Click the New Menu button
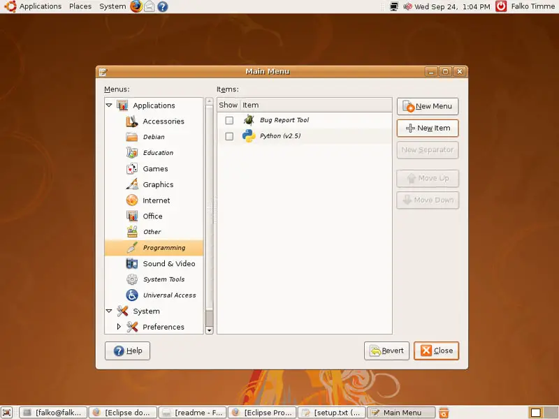The height and width of the screenshot is (419, 559). coord(428,106)
